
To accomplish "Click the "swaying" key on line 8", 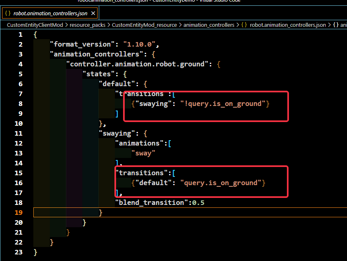I will [154, 104].
